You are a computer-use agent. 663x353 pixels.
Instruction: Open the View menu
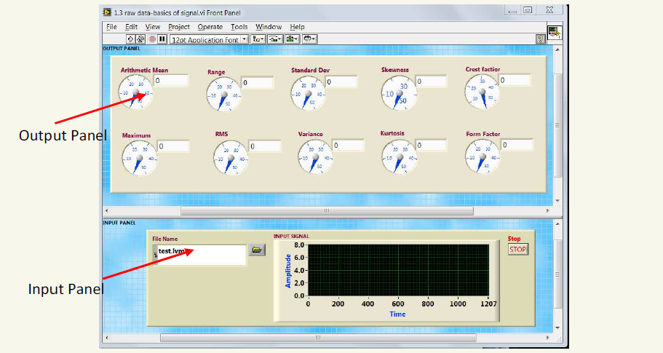pos(153,27)
